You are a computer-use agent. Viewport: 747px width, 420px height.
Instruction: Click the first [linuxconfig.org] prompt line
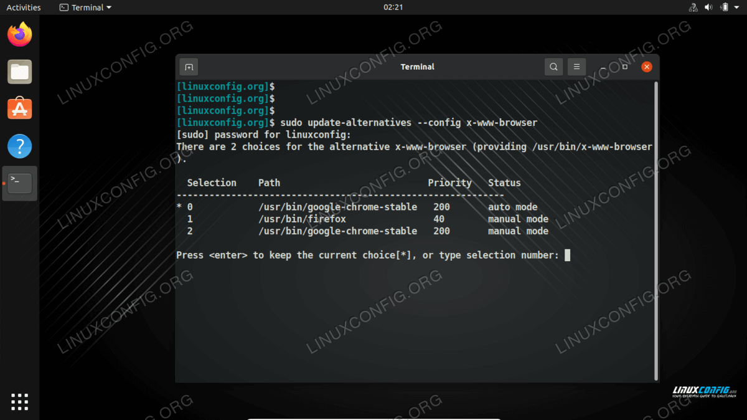coord(226,86)
